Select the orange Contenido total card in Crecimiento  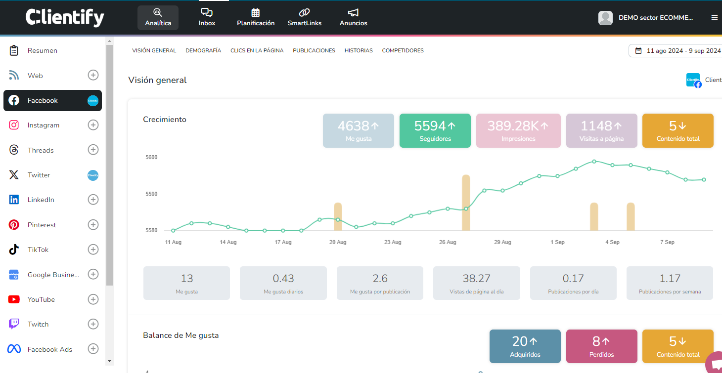(x=678, y=131)
